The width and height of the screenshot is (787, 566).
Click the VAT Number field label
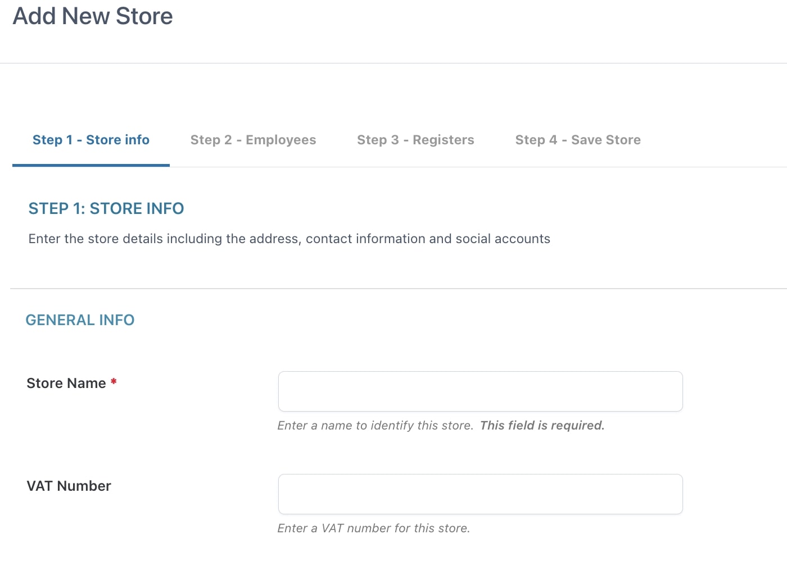coord(69,486)
